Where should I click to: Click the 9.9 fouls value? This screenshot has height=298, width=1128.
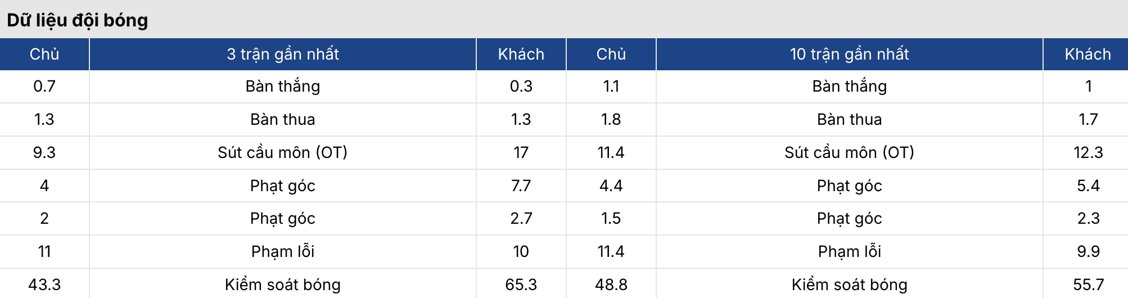click(x=1088, y=251)
